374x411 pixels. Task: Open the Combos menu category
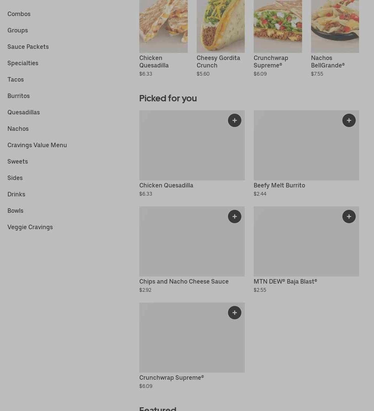(x=19, y=14)
